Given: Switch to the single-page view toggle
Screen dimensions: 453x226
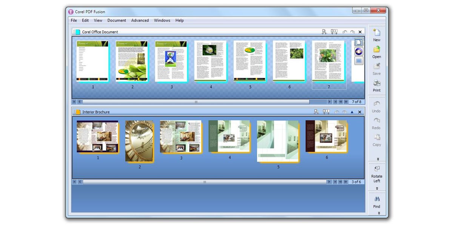Looking at the screenshot, I should 359,43.
